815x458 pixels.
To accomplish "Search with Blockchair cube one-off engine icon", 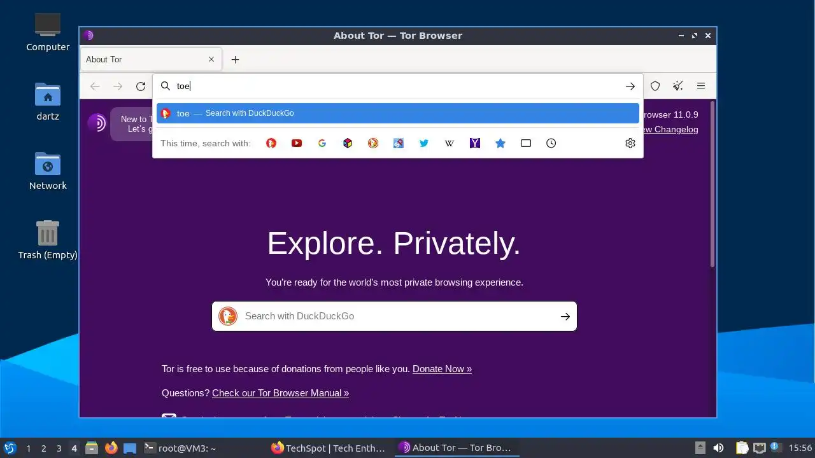I will pos(348,143).
